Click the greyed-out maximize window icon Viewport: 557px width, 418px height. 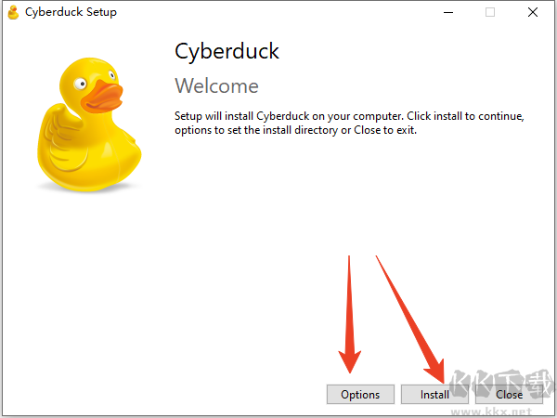[x=489, y=13]
